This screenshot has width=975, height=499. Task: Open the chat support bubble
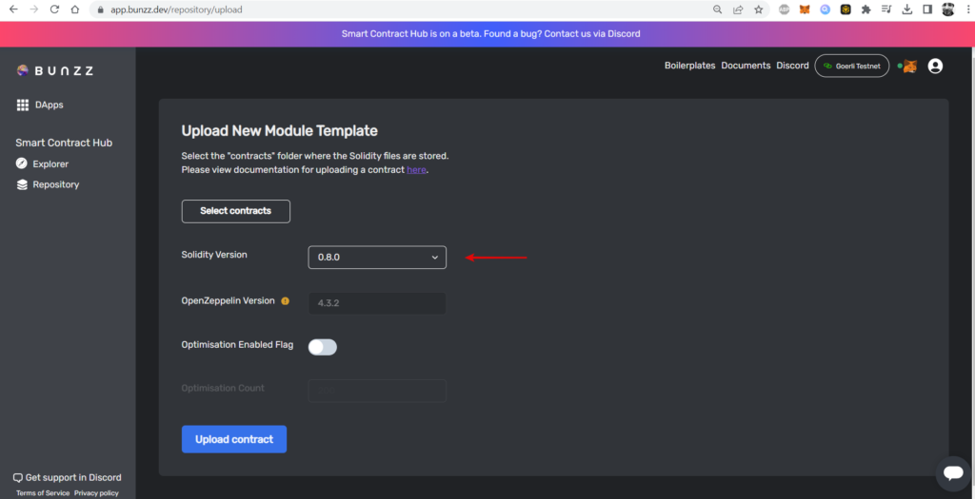coord(952,473)
